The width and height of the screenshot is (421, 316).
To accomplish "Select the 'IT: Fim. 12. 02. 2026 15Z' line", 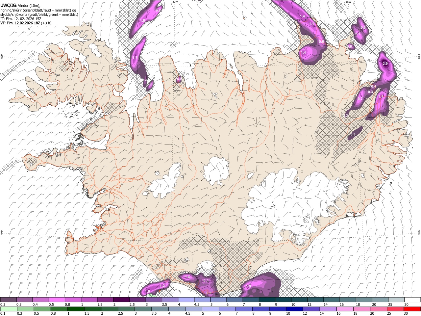I will coord(21,19).
